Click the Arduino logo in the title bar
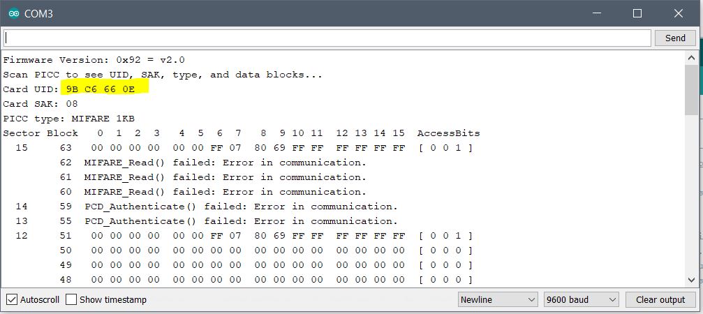The height and width of the screenshot is (314, 703). point(14,13)
